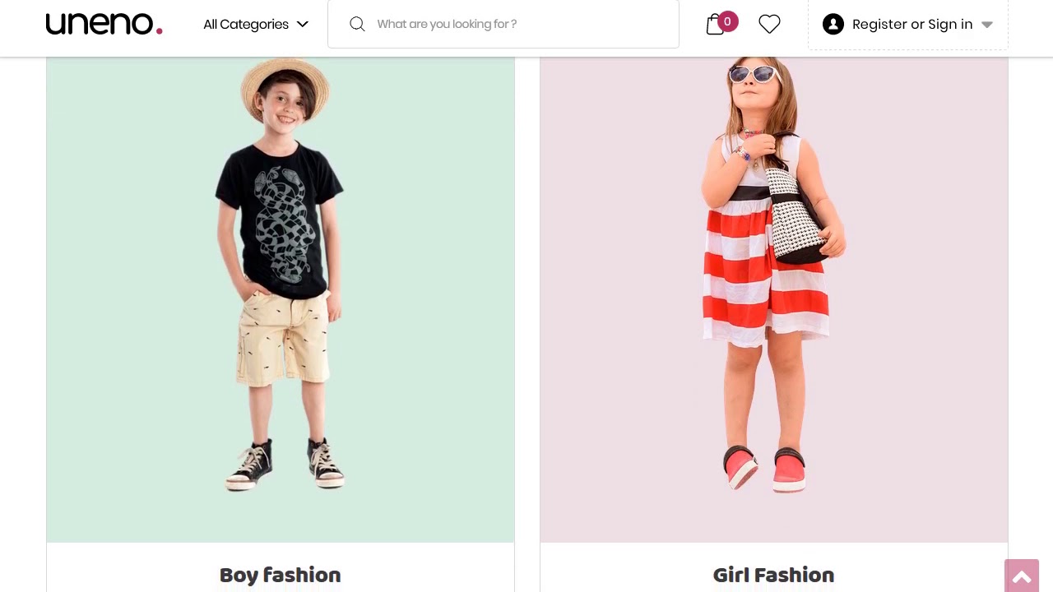The width and height of the screenshot is (1053, 592).
Task: Click Register or Sign in
Action: [x=912, y=24]
